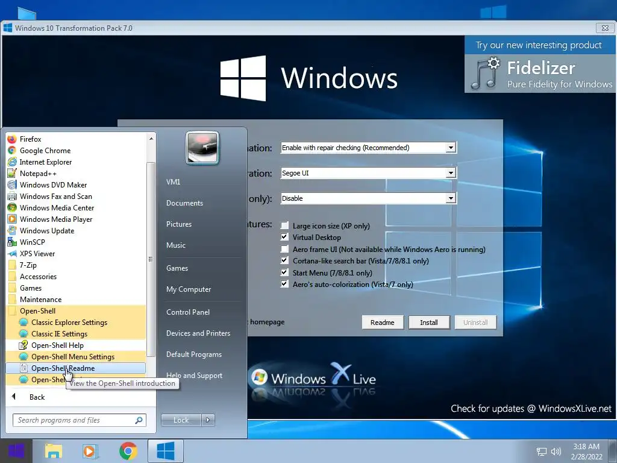Image resolution: width=617 pixels, height=463 pixels.
Task: Open Games in the start menu right pane
Action: (x=177, y=268)
